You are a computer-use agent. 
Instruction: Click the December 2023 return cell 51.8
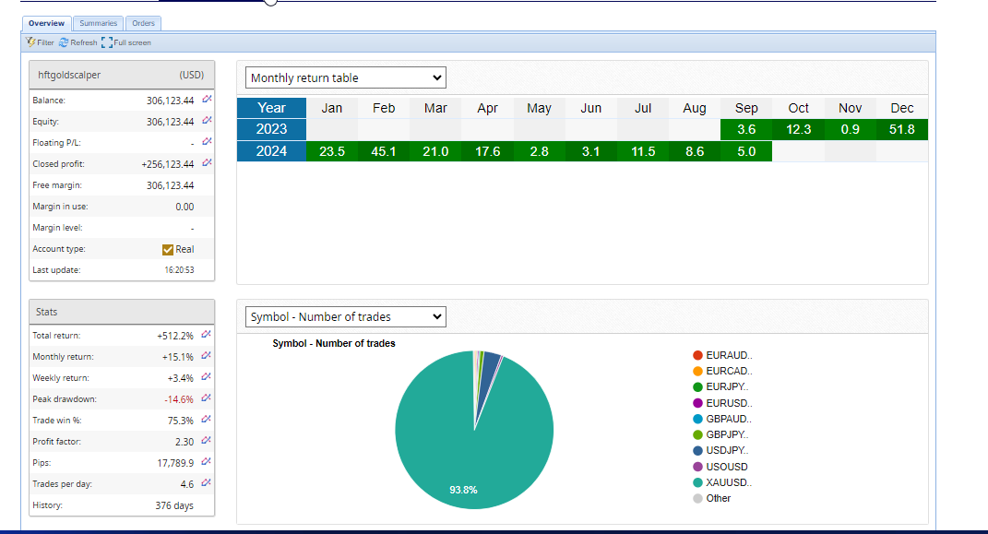901,129
